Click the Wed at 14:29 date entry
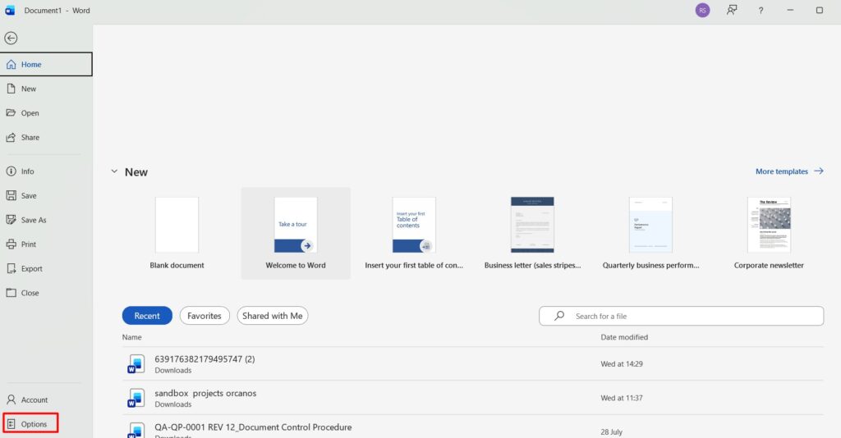 click(x=622, y=364)
